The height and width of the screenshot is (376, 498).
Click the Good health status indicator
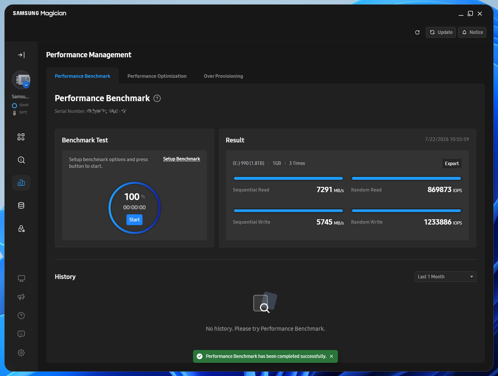pyautogui.click(x=20, y=105)
